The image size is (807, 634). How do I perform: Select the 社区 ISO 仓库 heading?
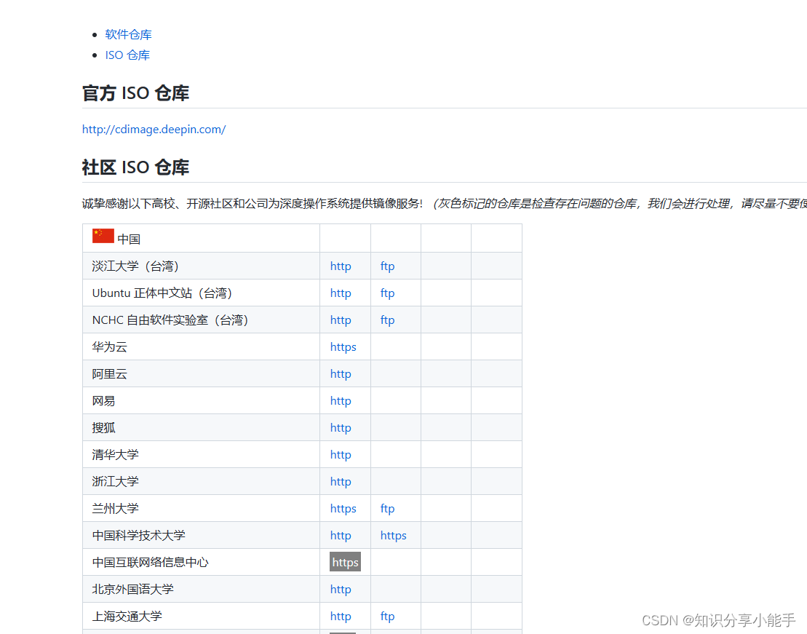click(136, 167)
